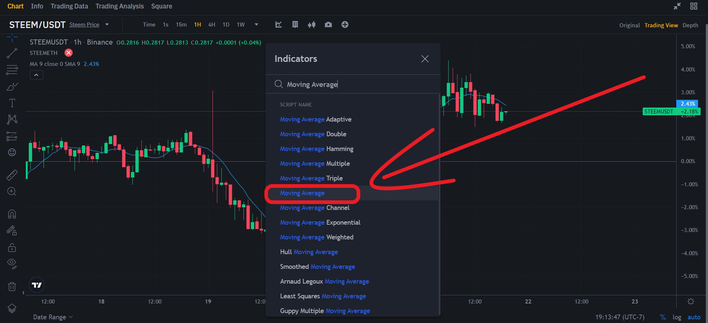Open the technical indicators chart icon
Screen dimensions: 708x323
tap(278, 25)
